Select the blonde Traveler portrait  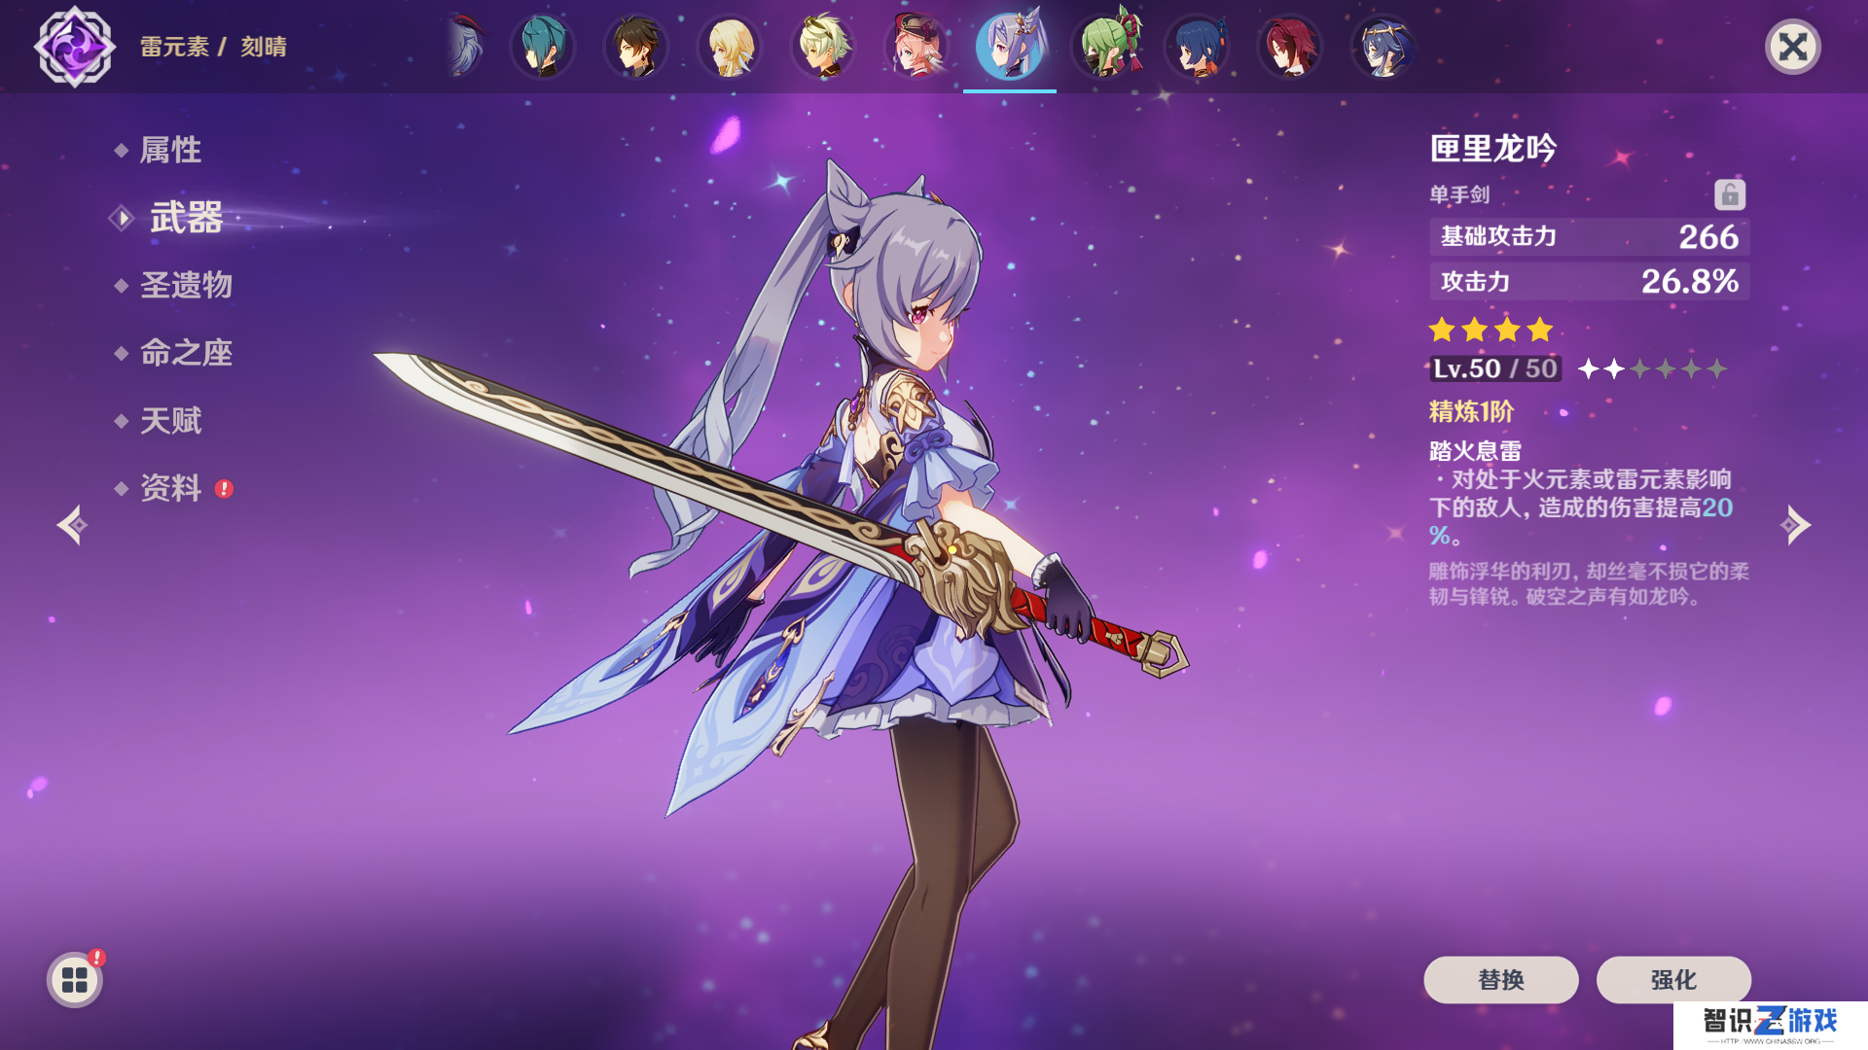[x=730, y=47]
